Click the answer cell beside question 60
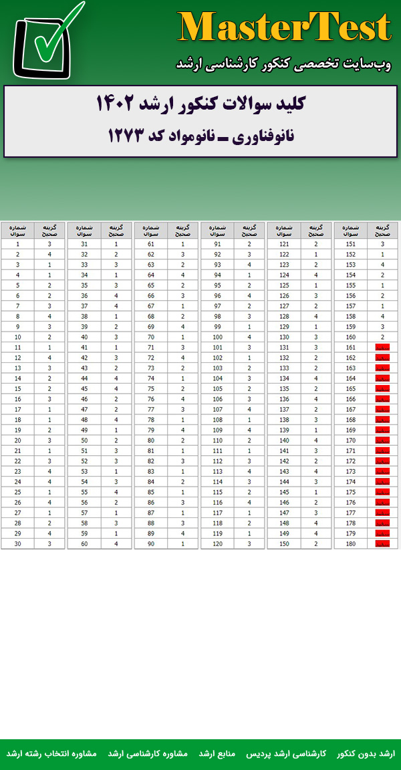The image size is (401, 770). click(116, 544)
